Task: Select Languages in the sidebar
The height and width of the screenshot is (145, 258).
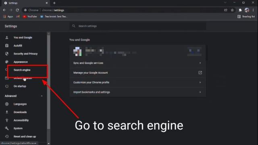Action: (x=20, y=104)
